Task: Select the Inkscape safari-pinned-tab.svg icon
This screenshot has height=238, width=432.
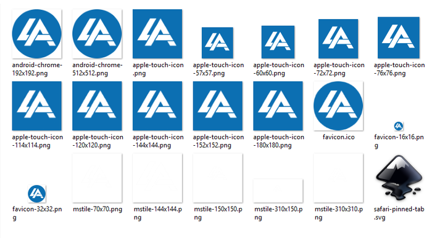Action: coord(399,178)
